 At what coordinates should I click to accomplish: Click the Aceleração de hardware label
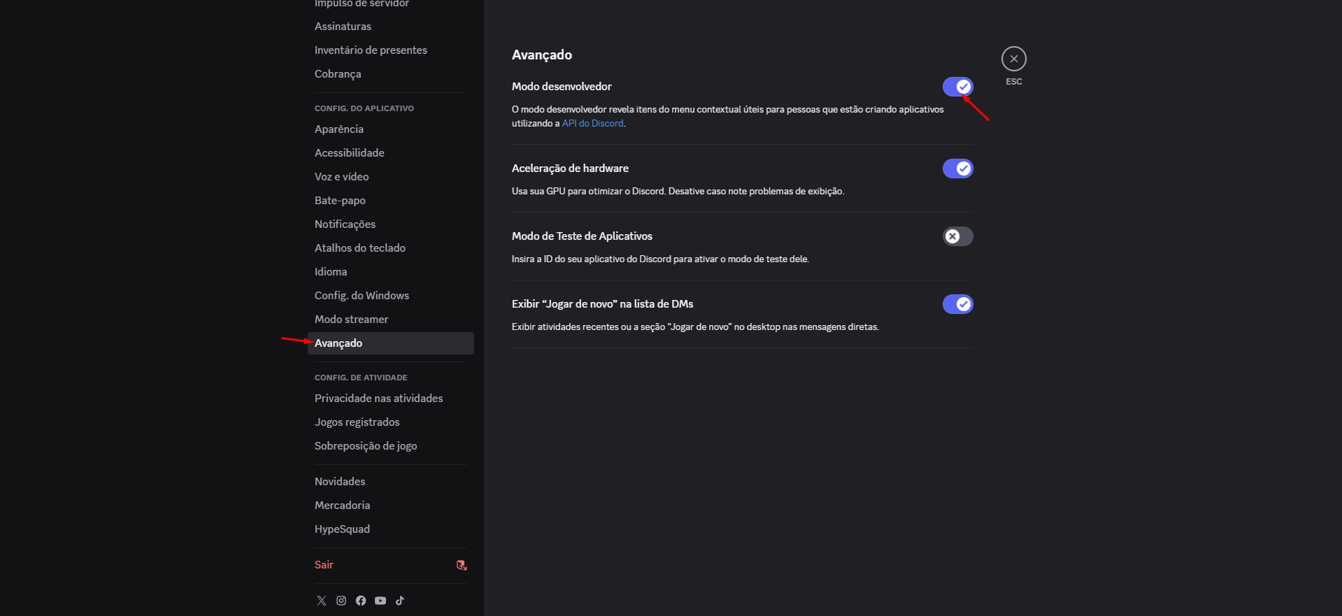click(570, 169)
